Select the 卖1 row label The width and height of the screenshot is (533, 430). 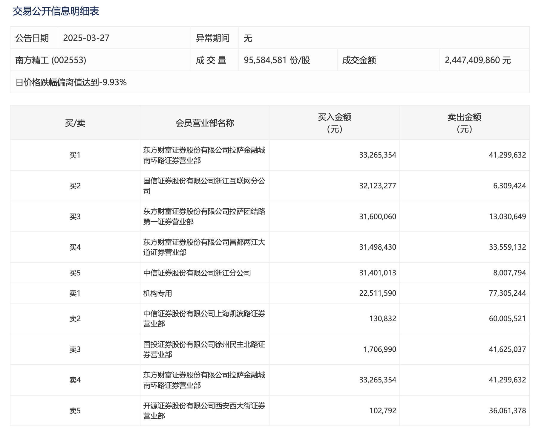75,293
